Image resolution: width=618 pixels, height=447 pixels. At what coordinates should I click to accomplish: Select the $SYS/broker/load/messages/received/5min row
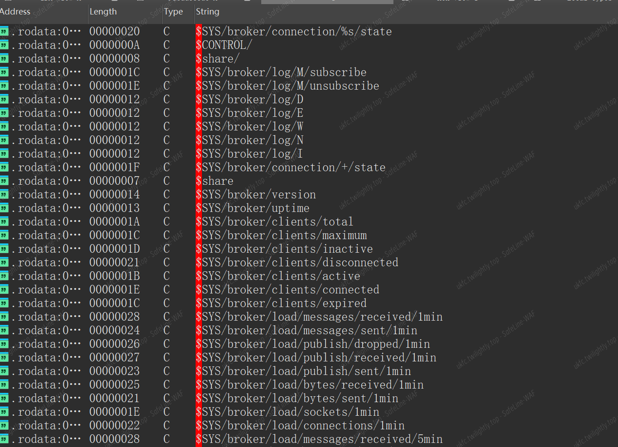pos(319,439)
